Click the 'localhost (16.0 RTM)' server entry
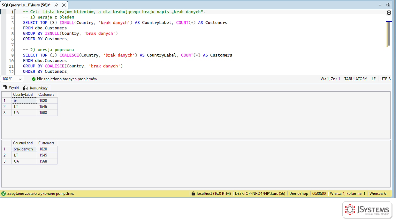 pos(214,194)
